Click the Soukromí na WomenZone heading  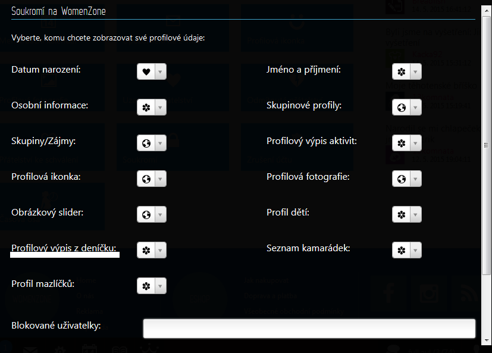click(x=58, y=11)
